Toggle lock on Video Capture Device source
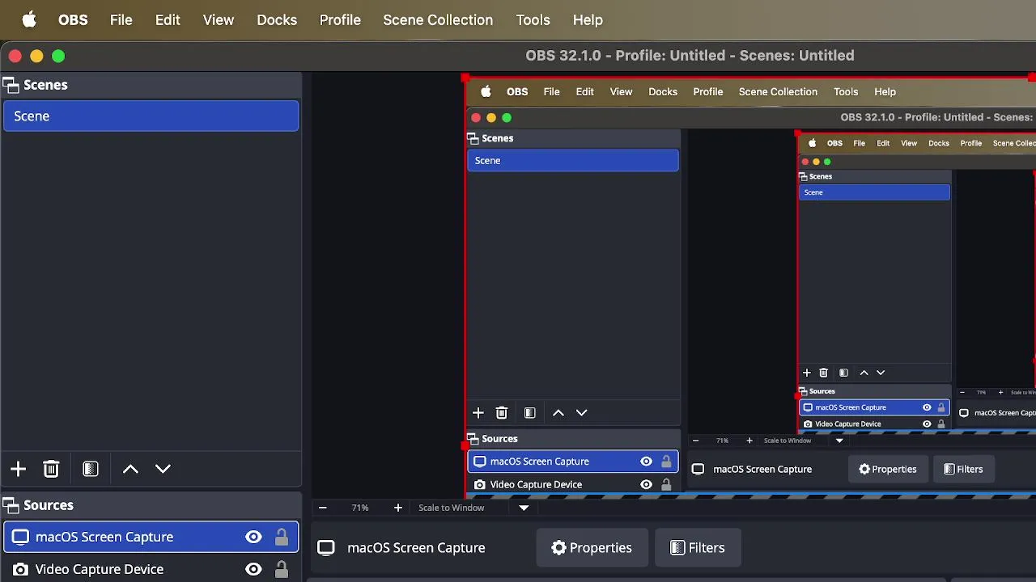This screenshot has height=582, width=1036. pyautogui.click(x=282, y=569)
